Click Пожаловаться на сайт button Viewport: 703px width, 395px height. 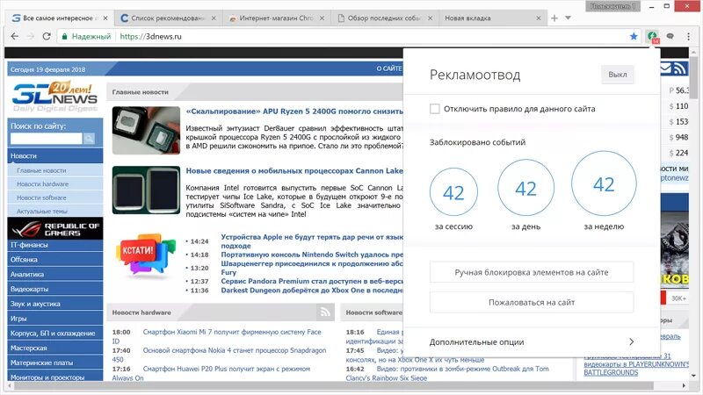point(532,302)
